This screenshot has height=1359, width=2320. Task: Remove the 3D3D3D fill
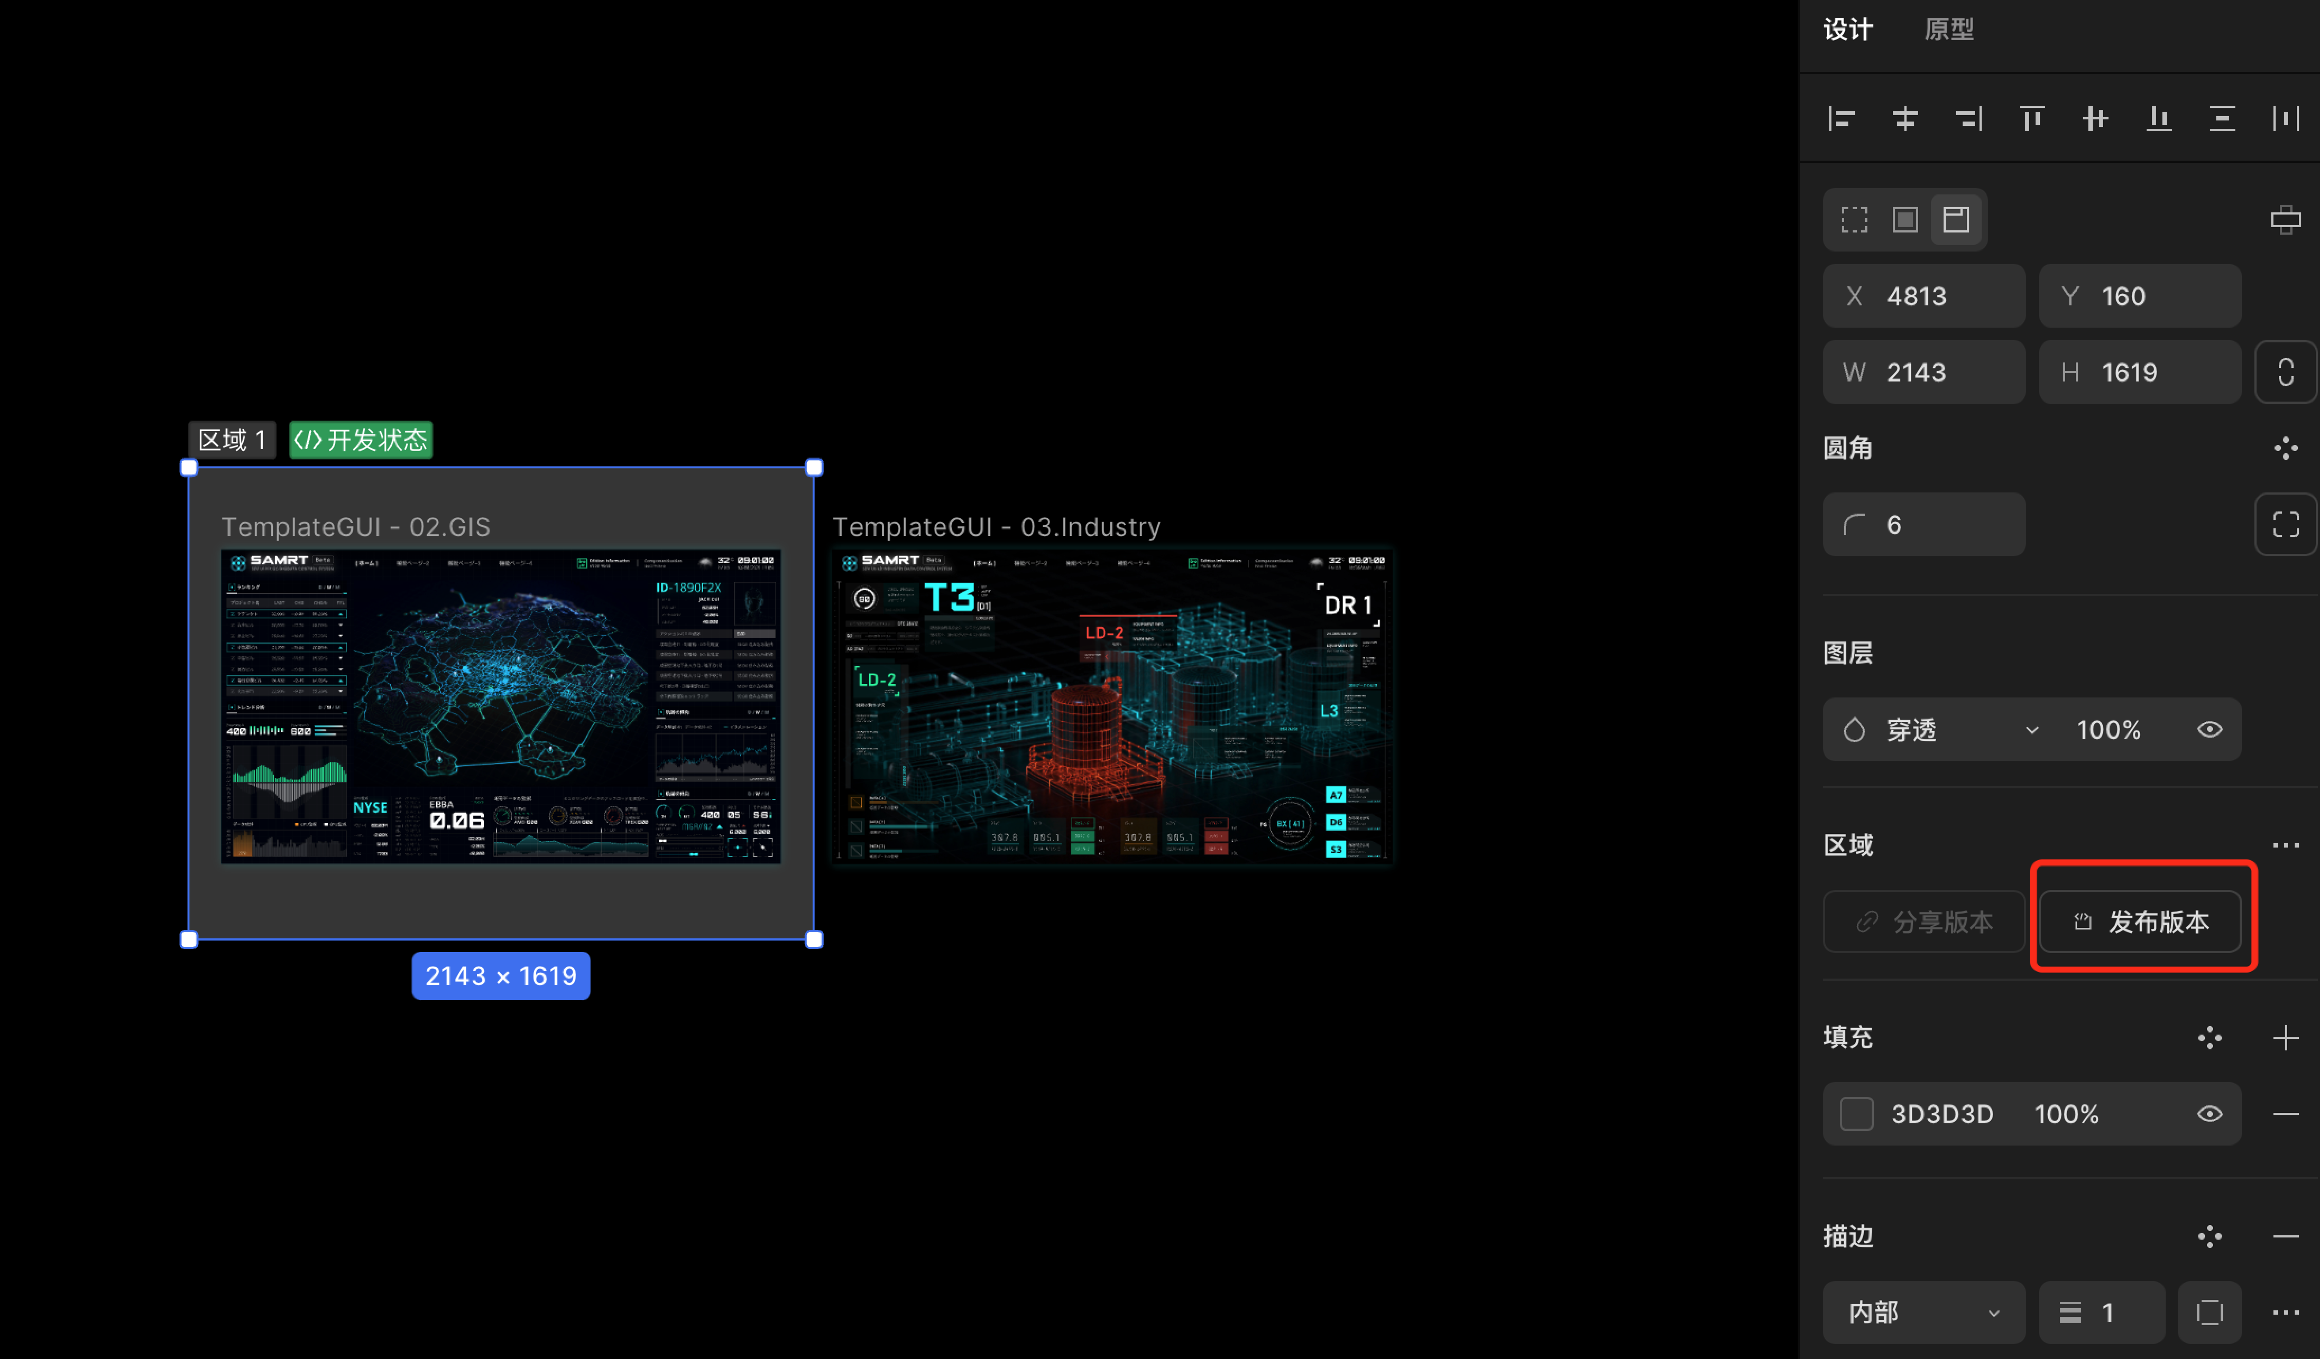point(2286,1114)
